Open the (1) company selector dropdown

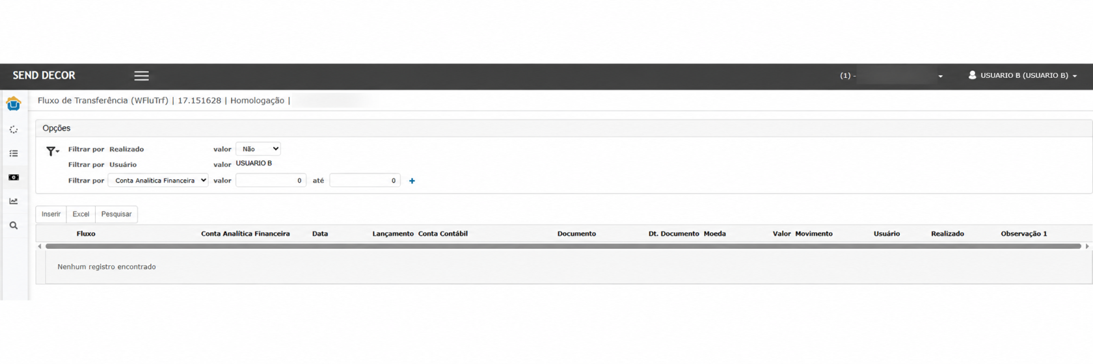point(891,76)
